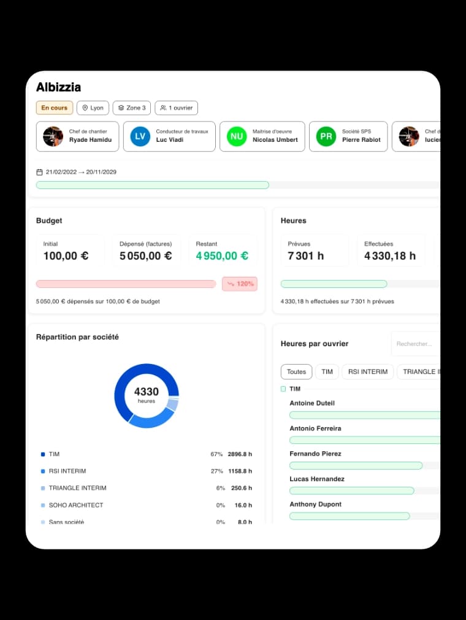The image size is (466, 620).
Task: Click the Prévues value 7 301 h
Action: (306, 256)
